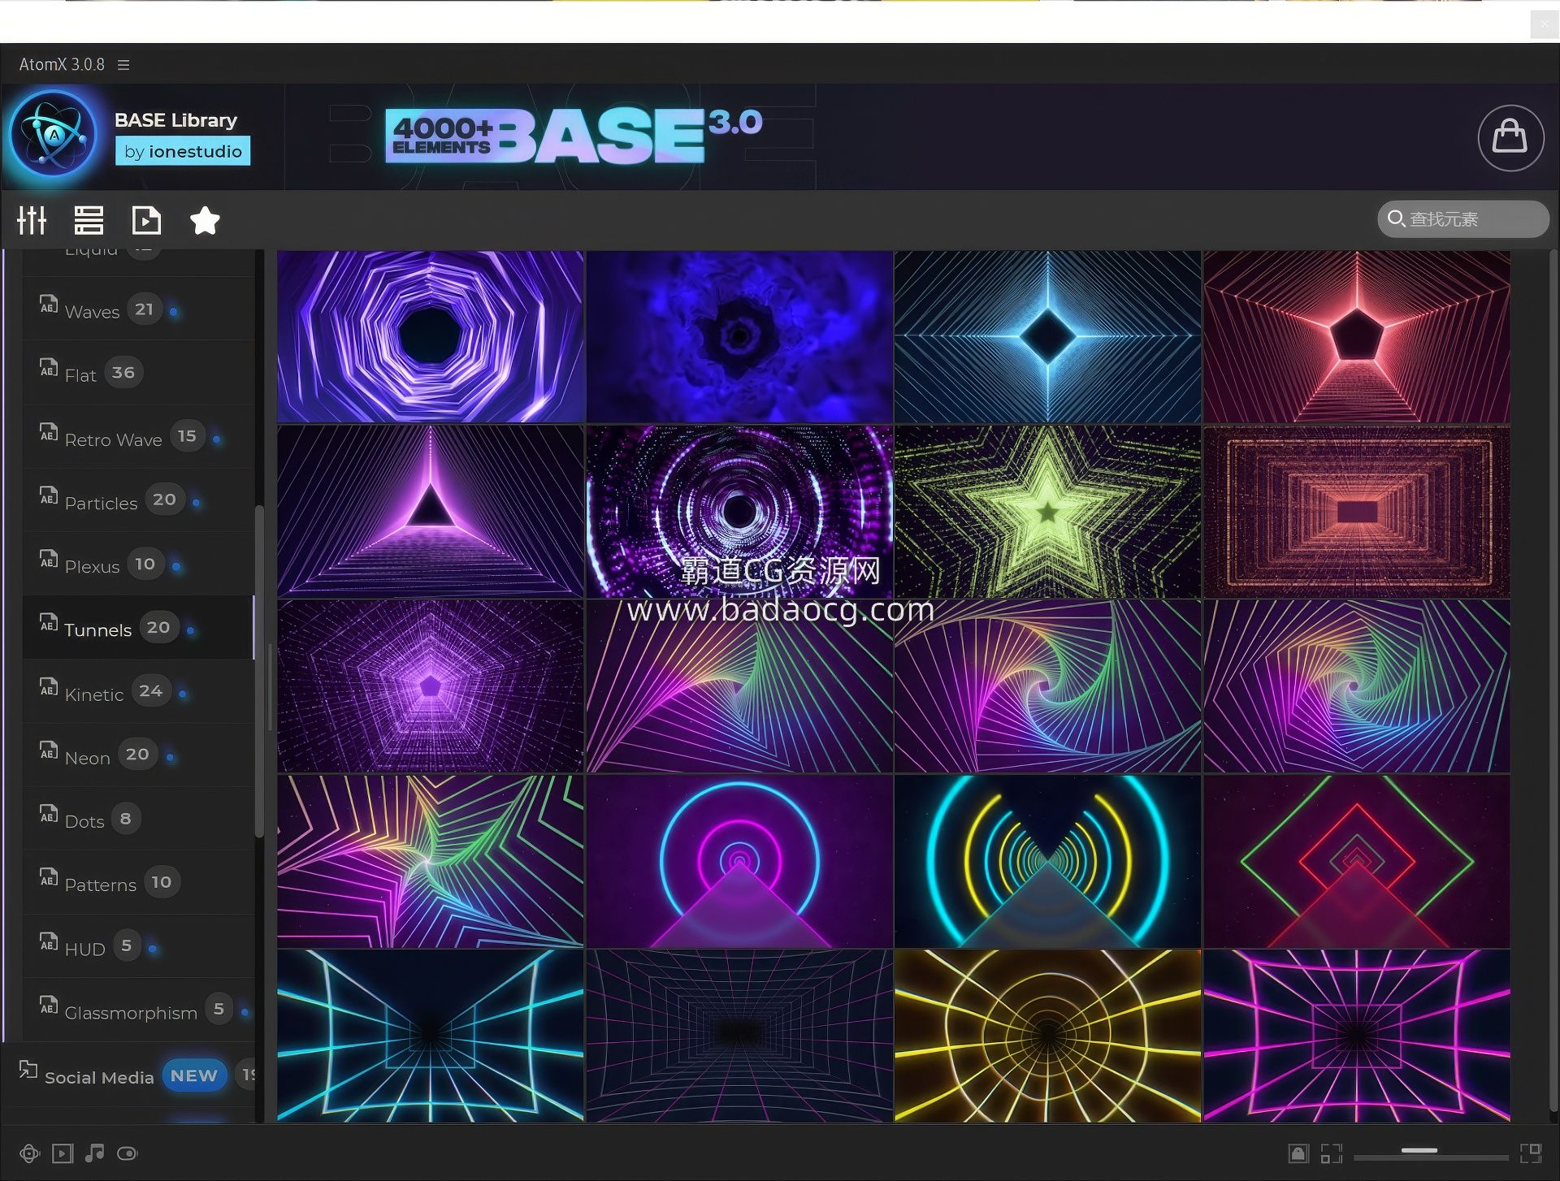1560x1181 pixels.
Task: Select the Patterns category
Action: tap(138, 882)
